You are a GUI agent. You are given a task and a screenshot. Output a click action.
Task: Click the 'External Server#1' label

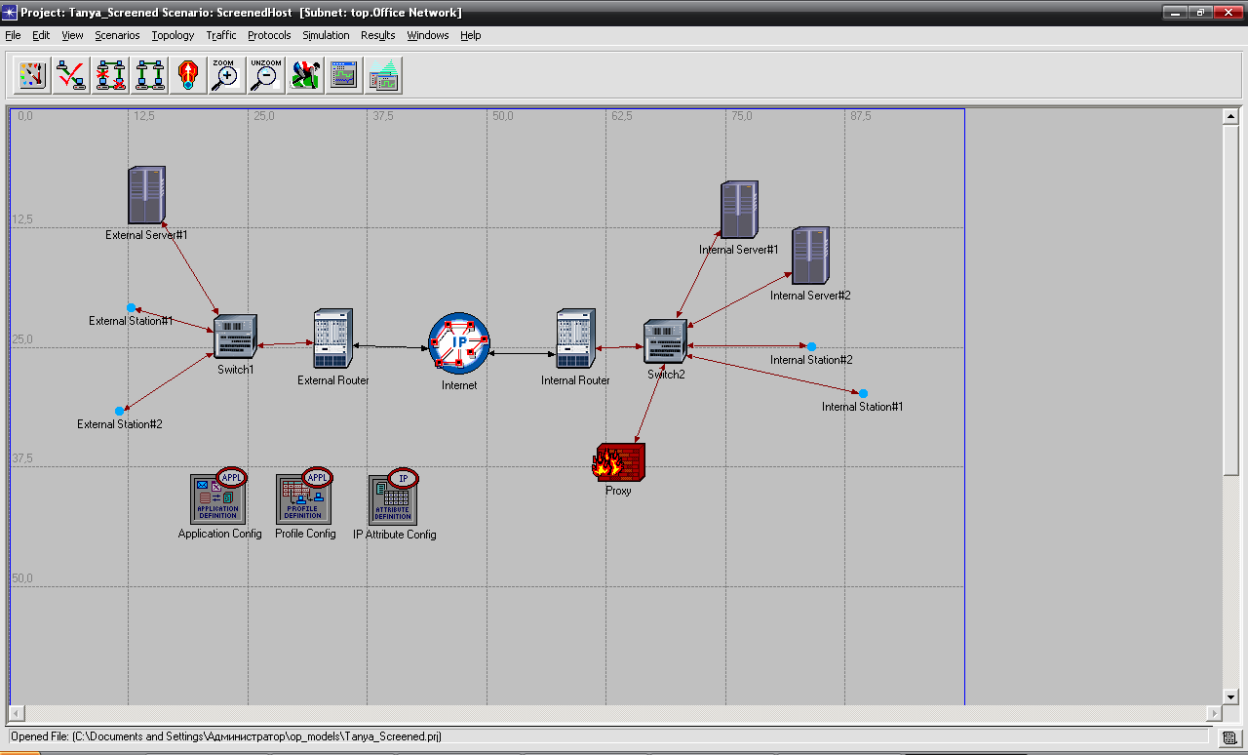pos(146,235)
